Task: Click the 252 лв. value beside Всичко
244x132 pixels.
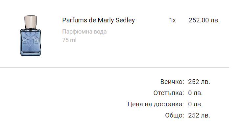Action: (199, 82)
